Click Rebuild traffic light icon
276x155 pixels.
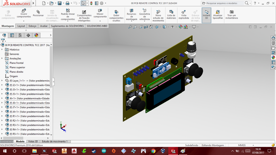tap(91, 3)
